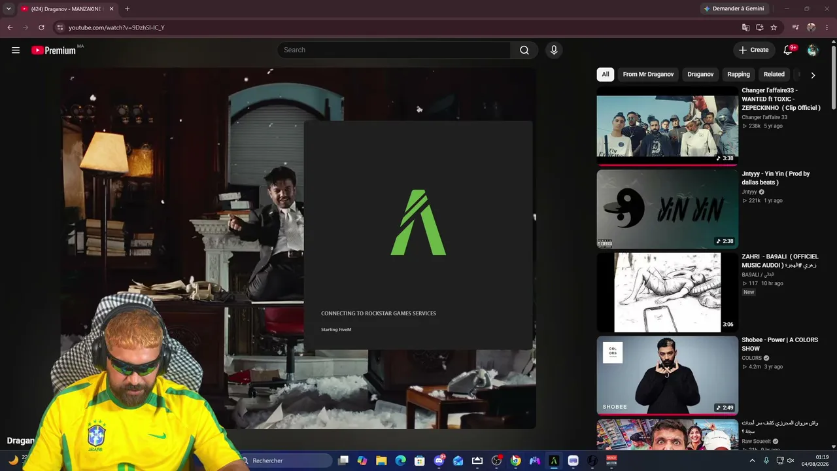This screenshot has height=471, width=837.
Task: Open Shobee - Power A COLORS SHOW title
Action: click(x=779, y=344)
